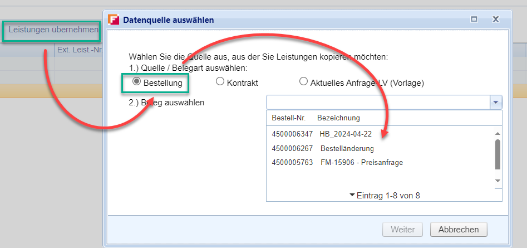Choose Aktuelles Anfrage-LV (Vorlage) option
527x248 pixels.
(303, 82)
